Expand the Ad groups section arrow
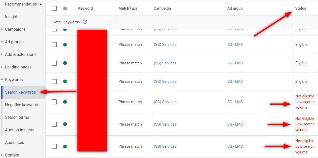The image size is (318, 158). point(2,42)
